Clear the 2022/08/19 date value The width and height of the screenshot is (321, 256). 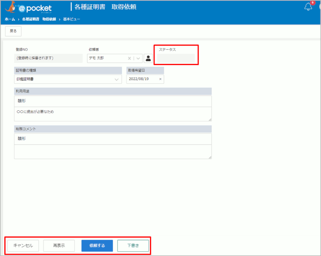click(160, 79)
